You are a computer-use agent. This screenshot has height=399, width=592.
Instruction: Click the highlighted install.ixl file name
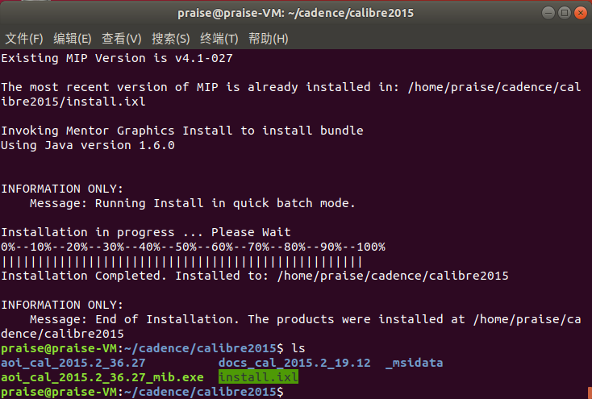coord(258,377)
